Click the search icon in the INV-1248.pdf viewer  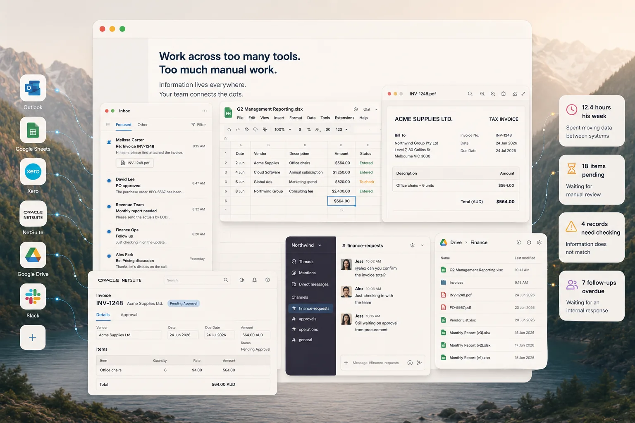point(470,94)
